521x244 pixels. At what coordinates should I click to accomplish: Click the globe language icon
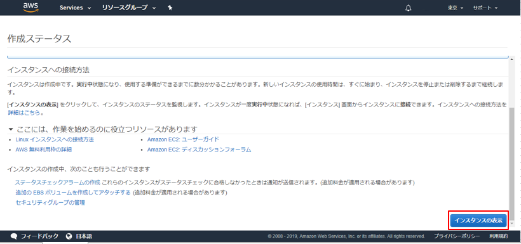pyautogui.click(x=69, y=236)
